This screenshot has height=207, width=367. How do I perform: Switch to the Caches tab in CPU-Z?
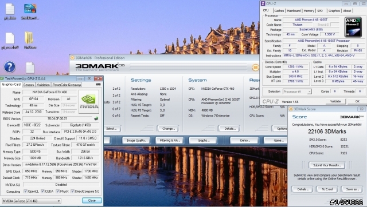[279, 11]
